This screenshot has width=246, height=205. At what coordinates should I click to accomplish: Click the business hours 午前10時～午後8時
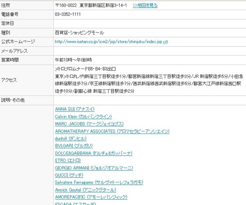[73, 60]
